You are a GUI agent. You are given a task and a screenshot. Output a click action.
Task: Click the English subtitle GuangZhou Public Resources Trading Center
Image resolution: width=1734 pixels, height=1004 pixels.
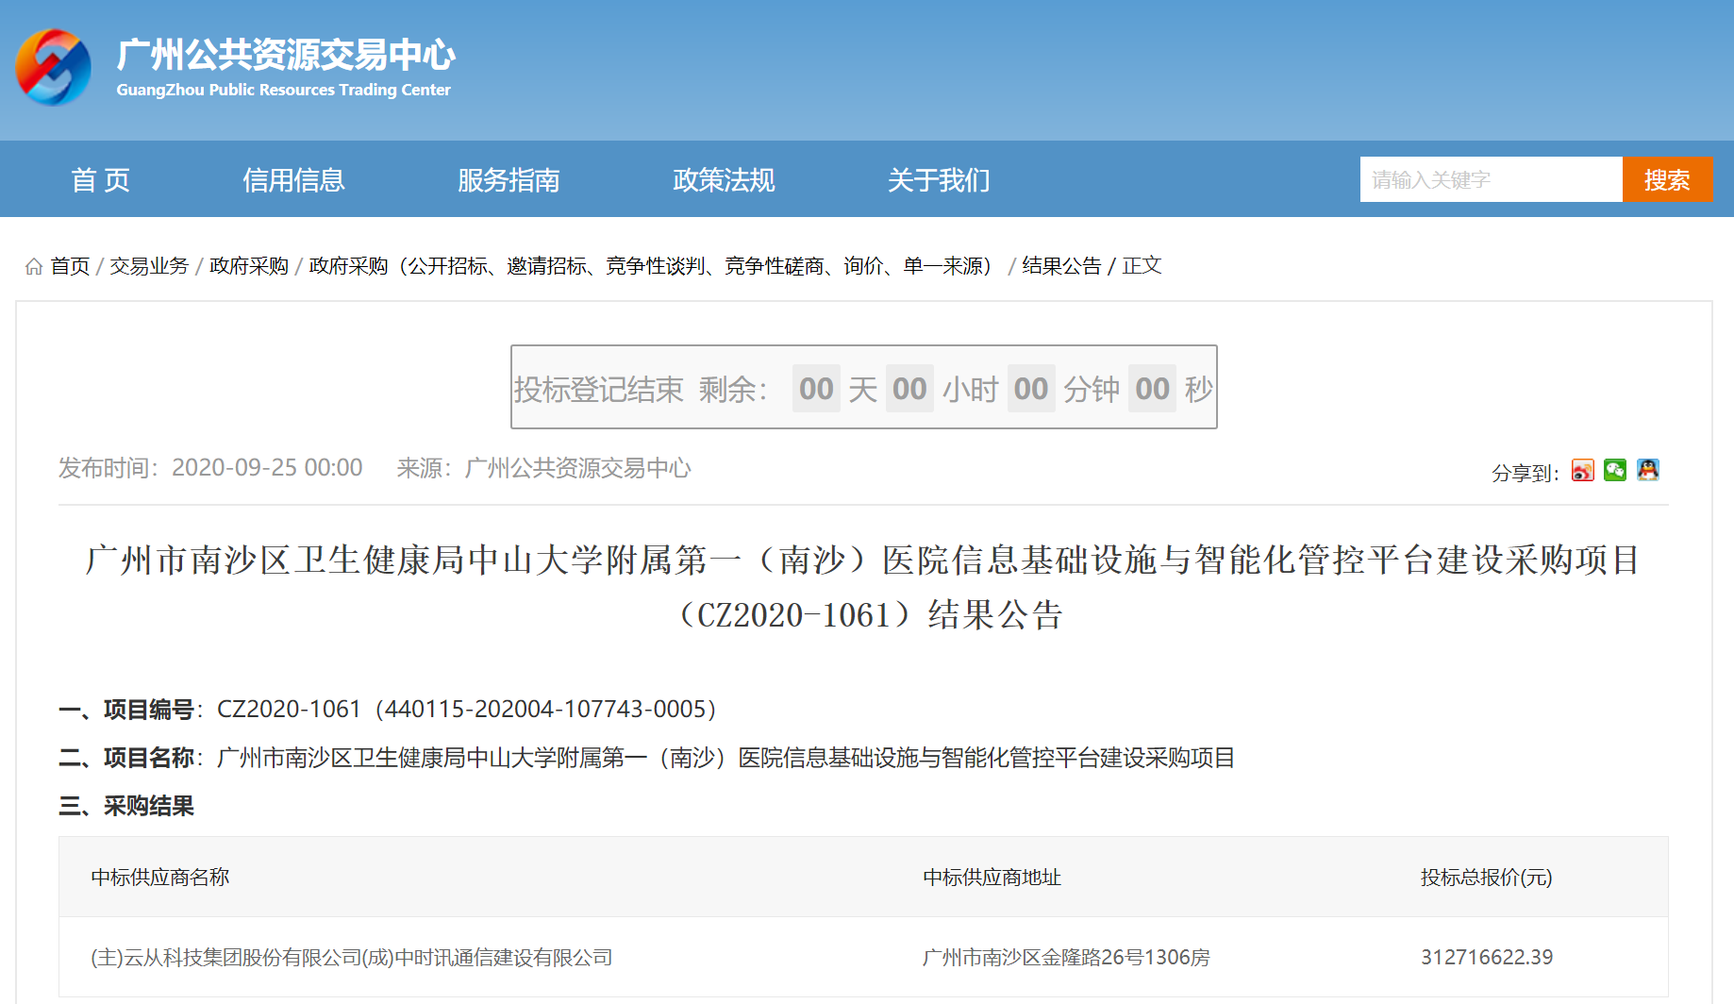284,90
